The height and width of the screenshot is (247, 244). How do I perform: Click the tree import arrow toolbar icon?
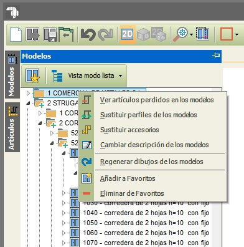(66, 34)
